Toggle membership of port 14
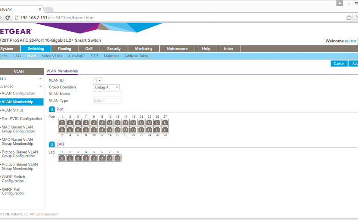The image size is (358, 220). click(x=110, y=130)
